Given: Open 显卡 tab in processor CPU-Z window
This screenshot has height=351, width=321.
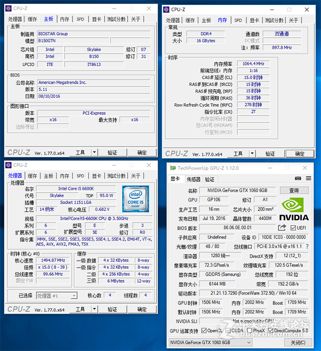Looking at the screenshot, I should [x=96, y=176].
